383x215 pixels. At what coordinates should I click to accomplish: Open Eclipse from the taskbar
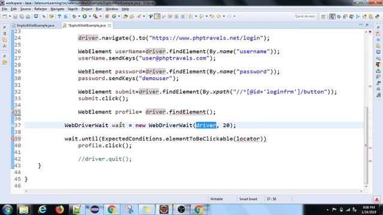click(x=95, y=210)
